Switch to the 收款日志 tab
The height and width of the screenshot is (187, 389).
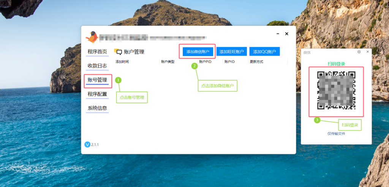tap(97, 66)
